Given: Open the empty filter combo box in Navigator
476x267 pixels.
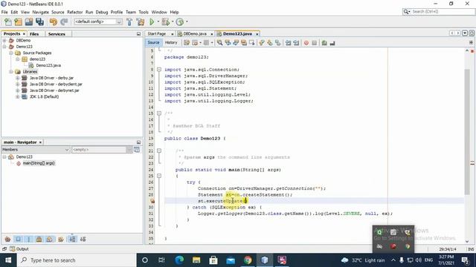Looking at the screenshot, I should pyautogui.click(x=103, y=150).
